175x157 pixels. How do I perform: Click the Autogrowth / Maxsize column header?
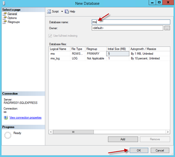pos(150,49)
